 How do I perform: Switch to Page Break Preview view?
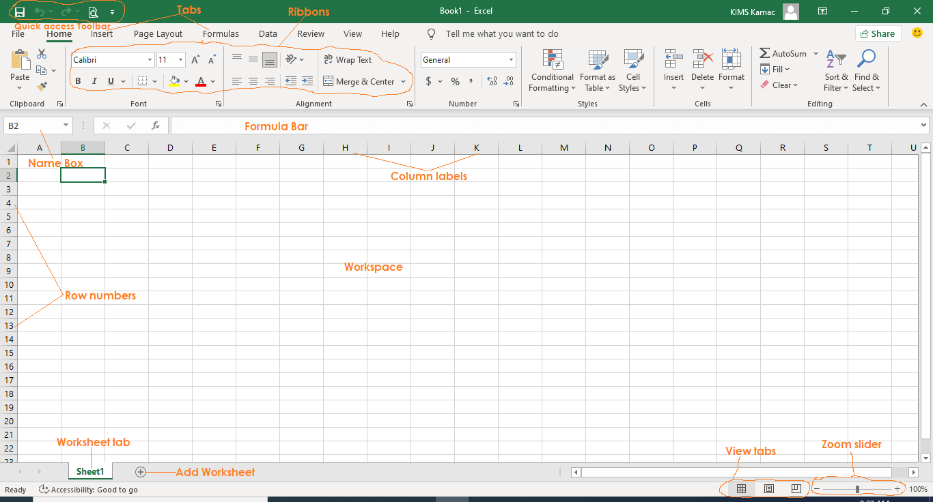tap(796, 488)
